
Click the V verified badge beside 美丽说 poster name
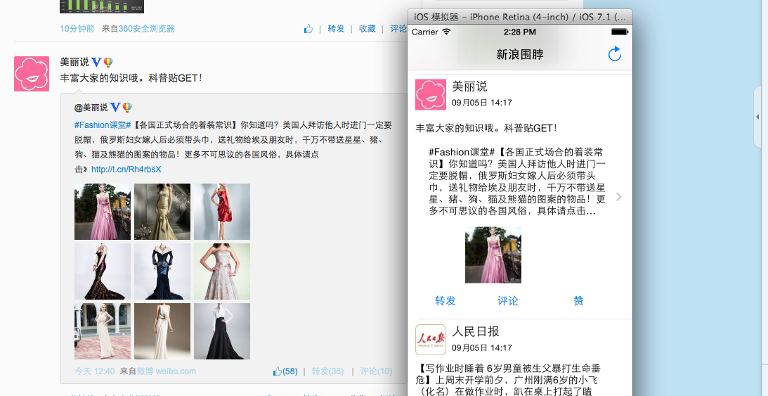(96, 62)
